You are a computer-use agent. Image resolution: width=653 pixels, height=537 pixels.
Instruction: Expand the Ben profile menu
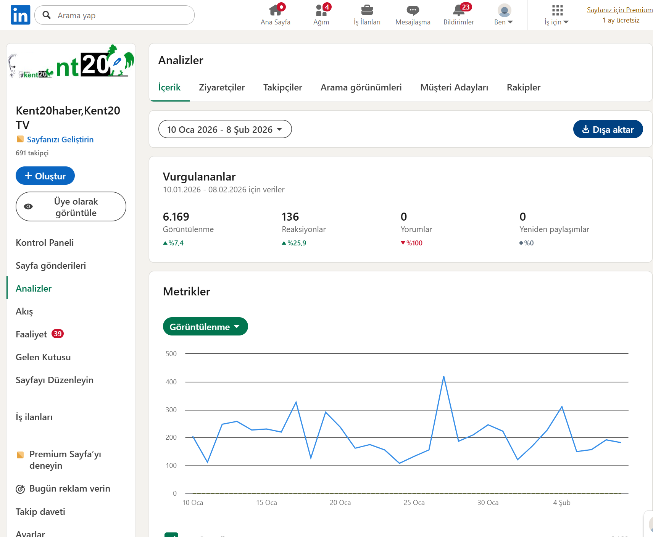pos(504,15)
